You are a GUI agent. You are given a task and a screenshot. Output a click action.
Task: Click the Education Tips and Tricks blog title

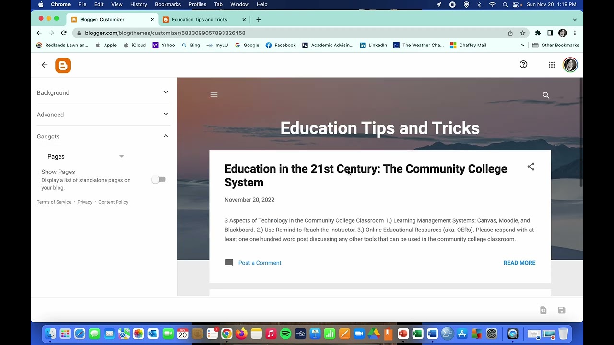pyautogui.click(x=380, y=128)
